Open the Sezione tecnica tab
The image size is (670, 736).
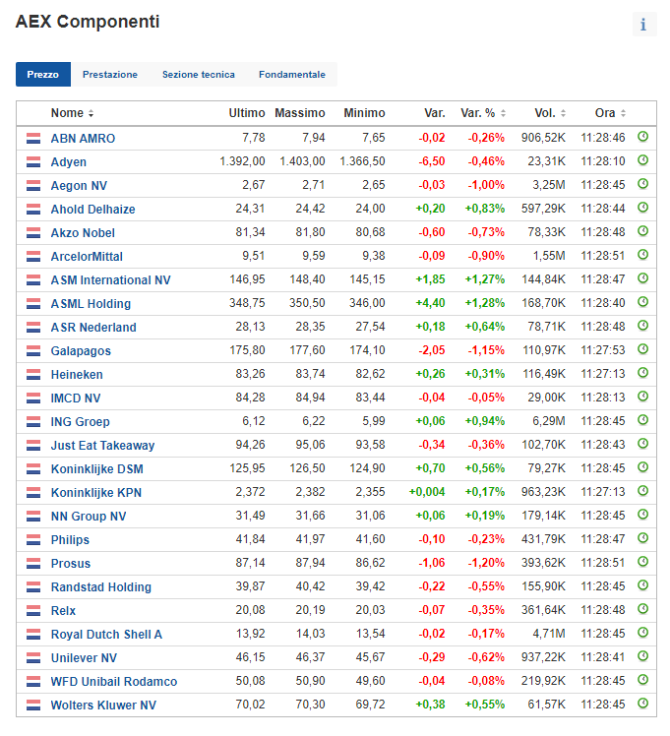[x=198, y=75]
